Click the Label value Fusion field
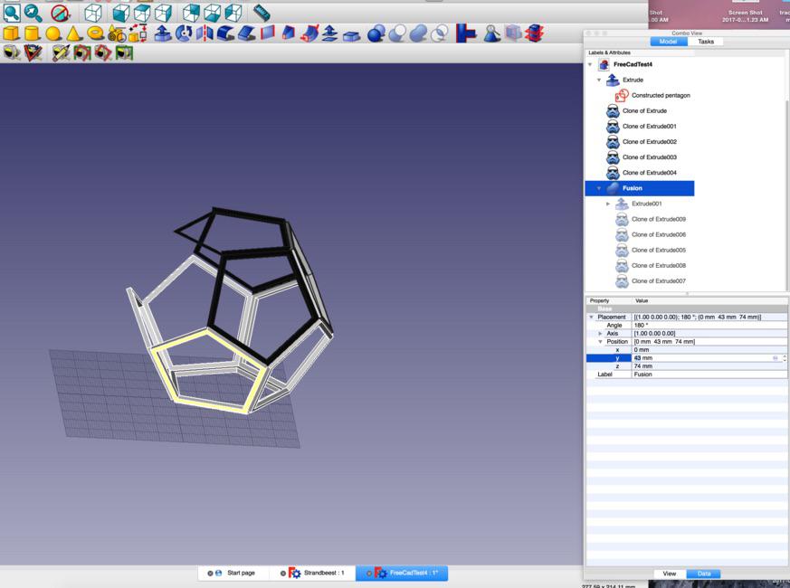790x588 pixels. (x=709, y=375)
